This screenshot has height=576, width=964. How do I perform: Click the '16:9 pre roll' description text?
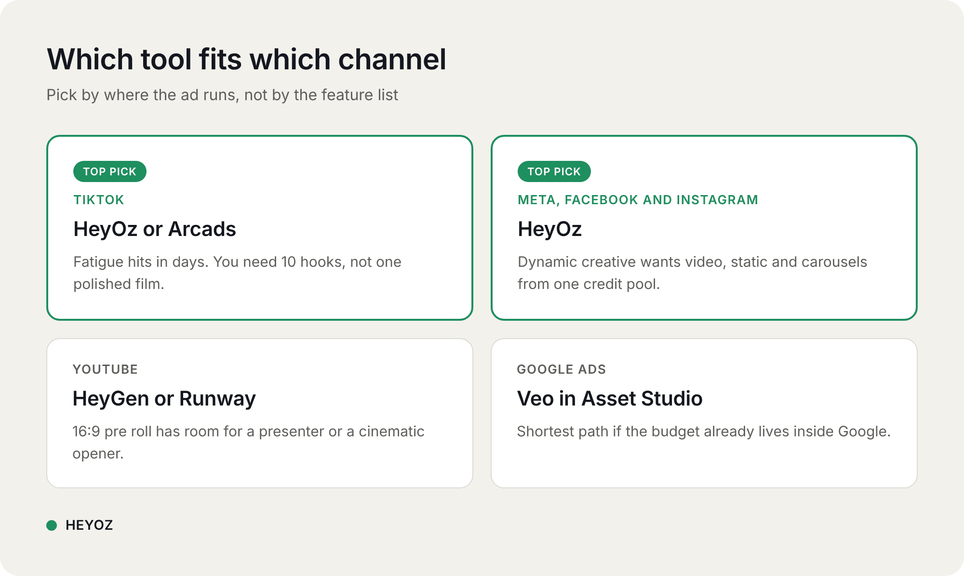[248, 443]
